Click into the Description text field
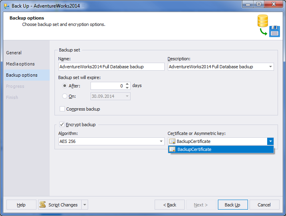Image resolution: width=286 pixels, height=216 pixels. [218, 67]
